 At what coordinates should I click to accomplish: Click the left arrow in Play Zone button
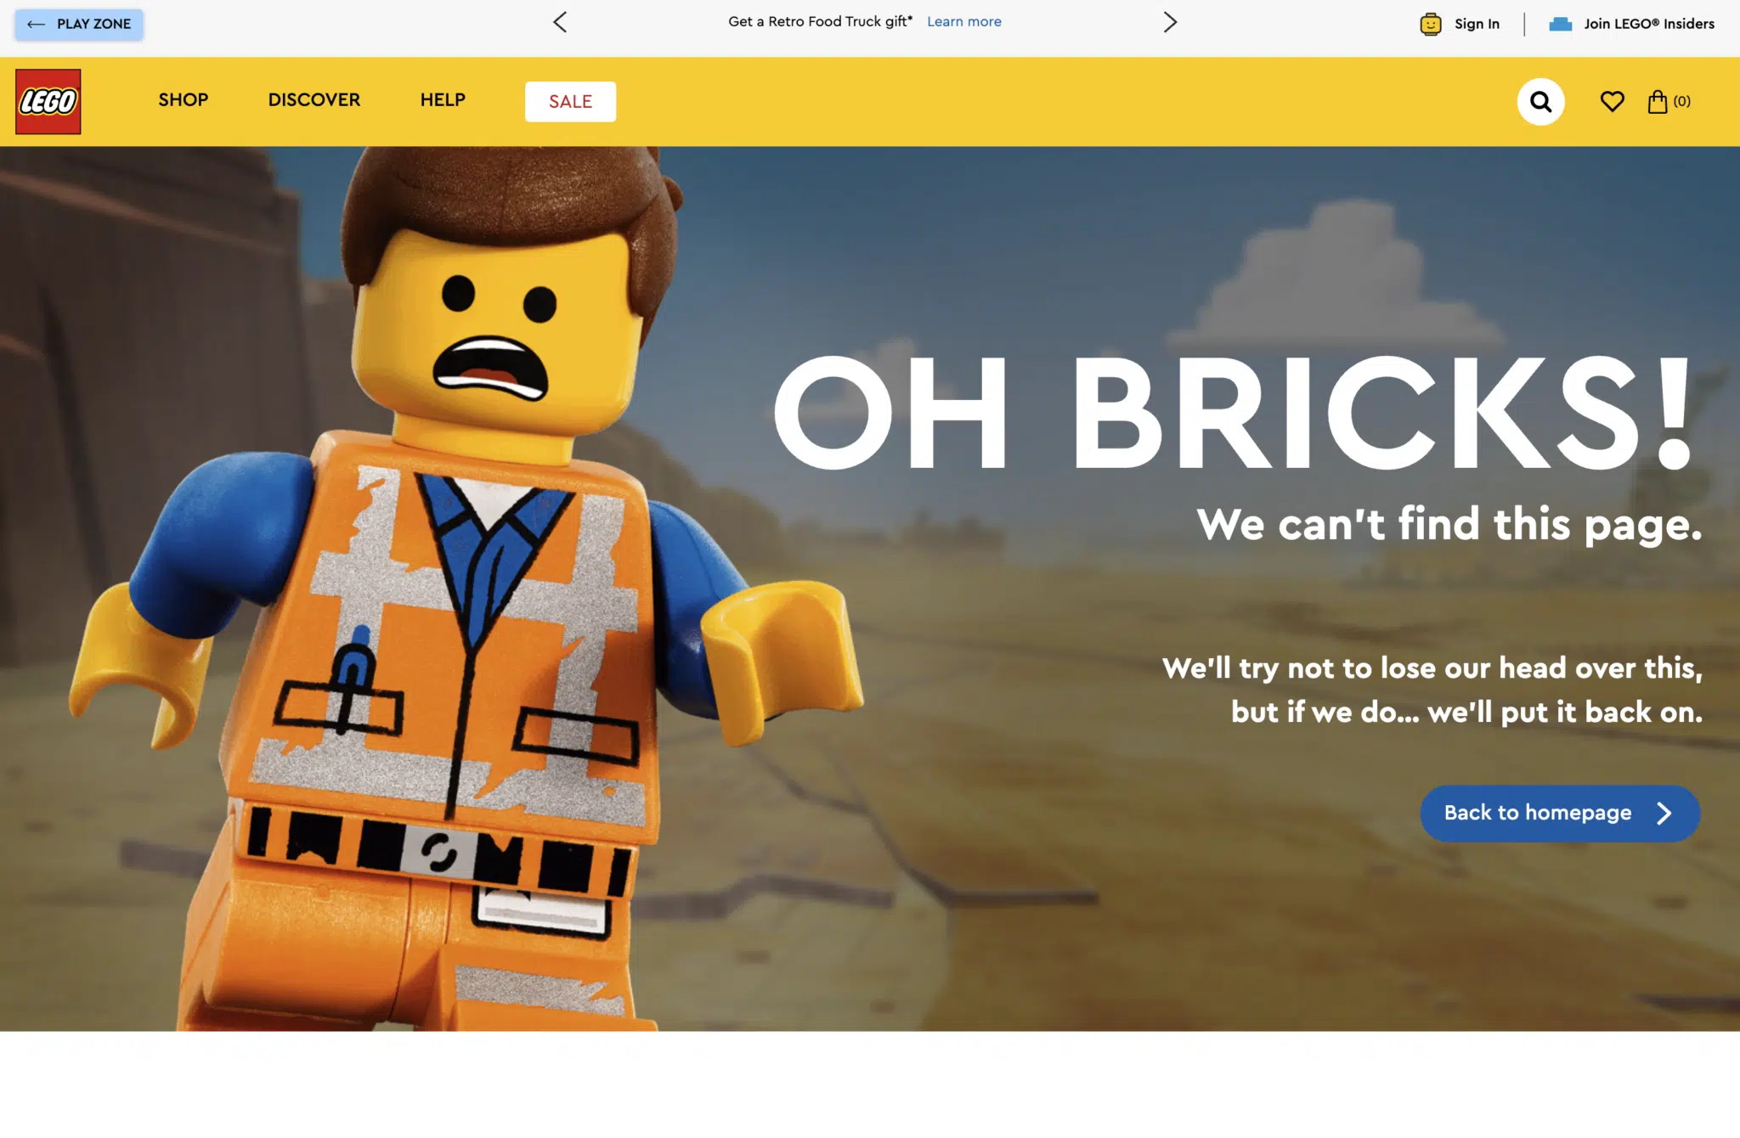point(36,25)
